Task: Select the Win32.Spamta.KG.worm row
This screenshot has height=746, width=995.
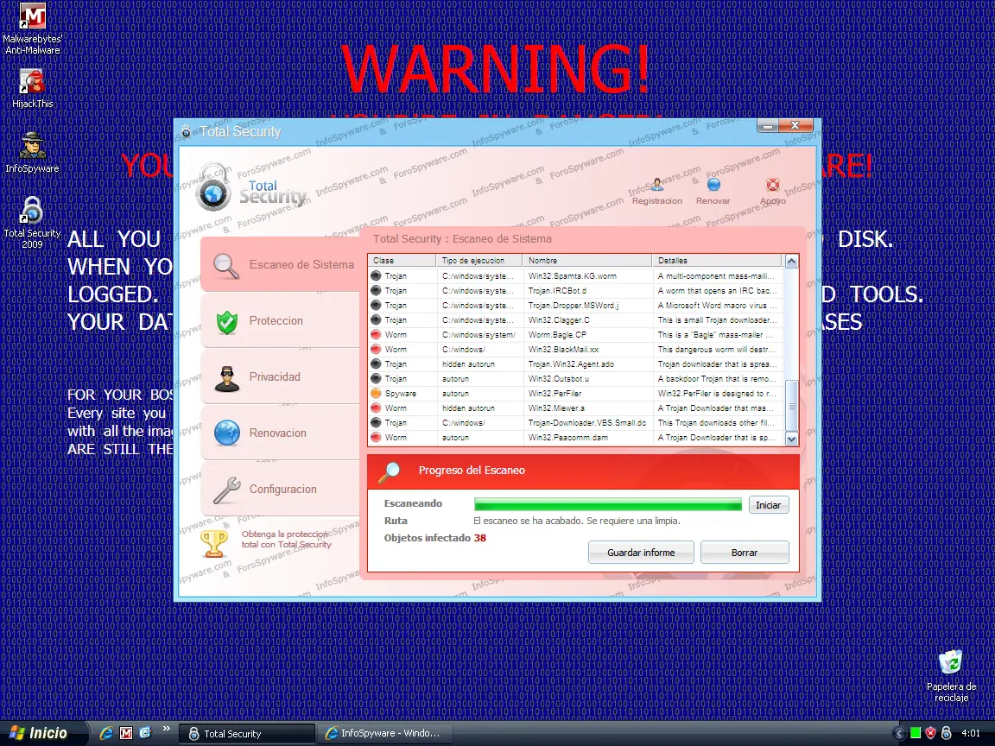Action: 575,276
